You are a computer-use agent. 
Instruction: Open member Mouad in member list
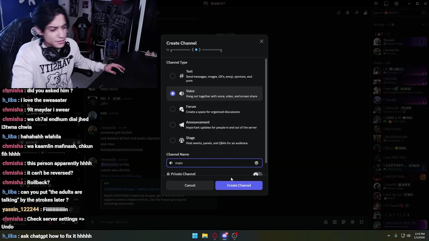(399, 42)
